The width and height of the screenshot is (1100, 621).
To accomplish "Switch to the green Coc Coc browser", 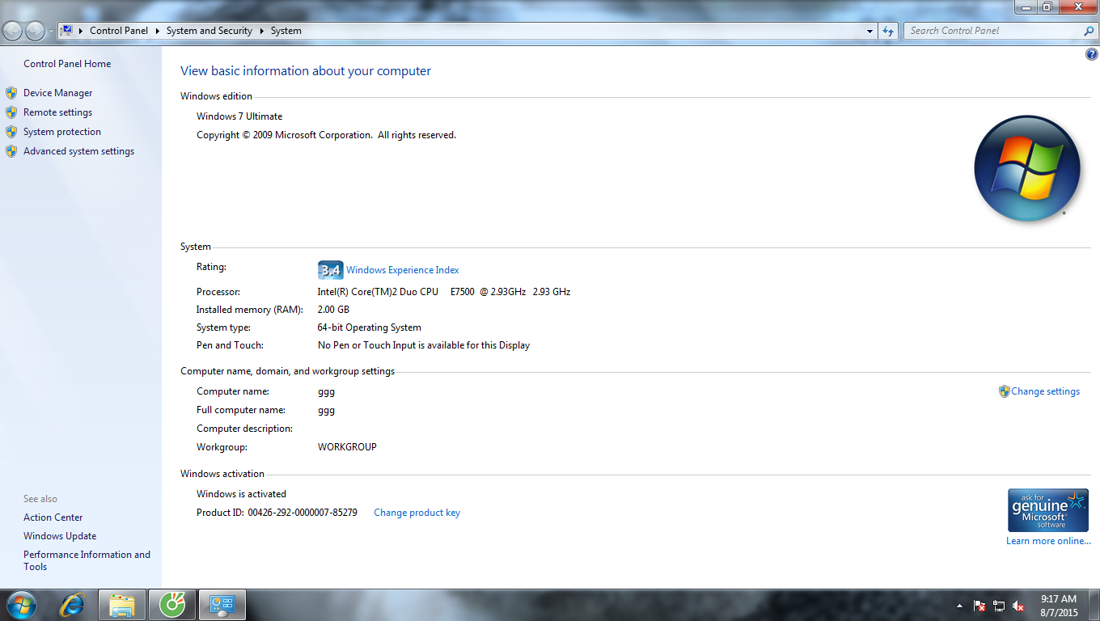I will (171, 605).
